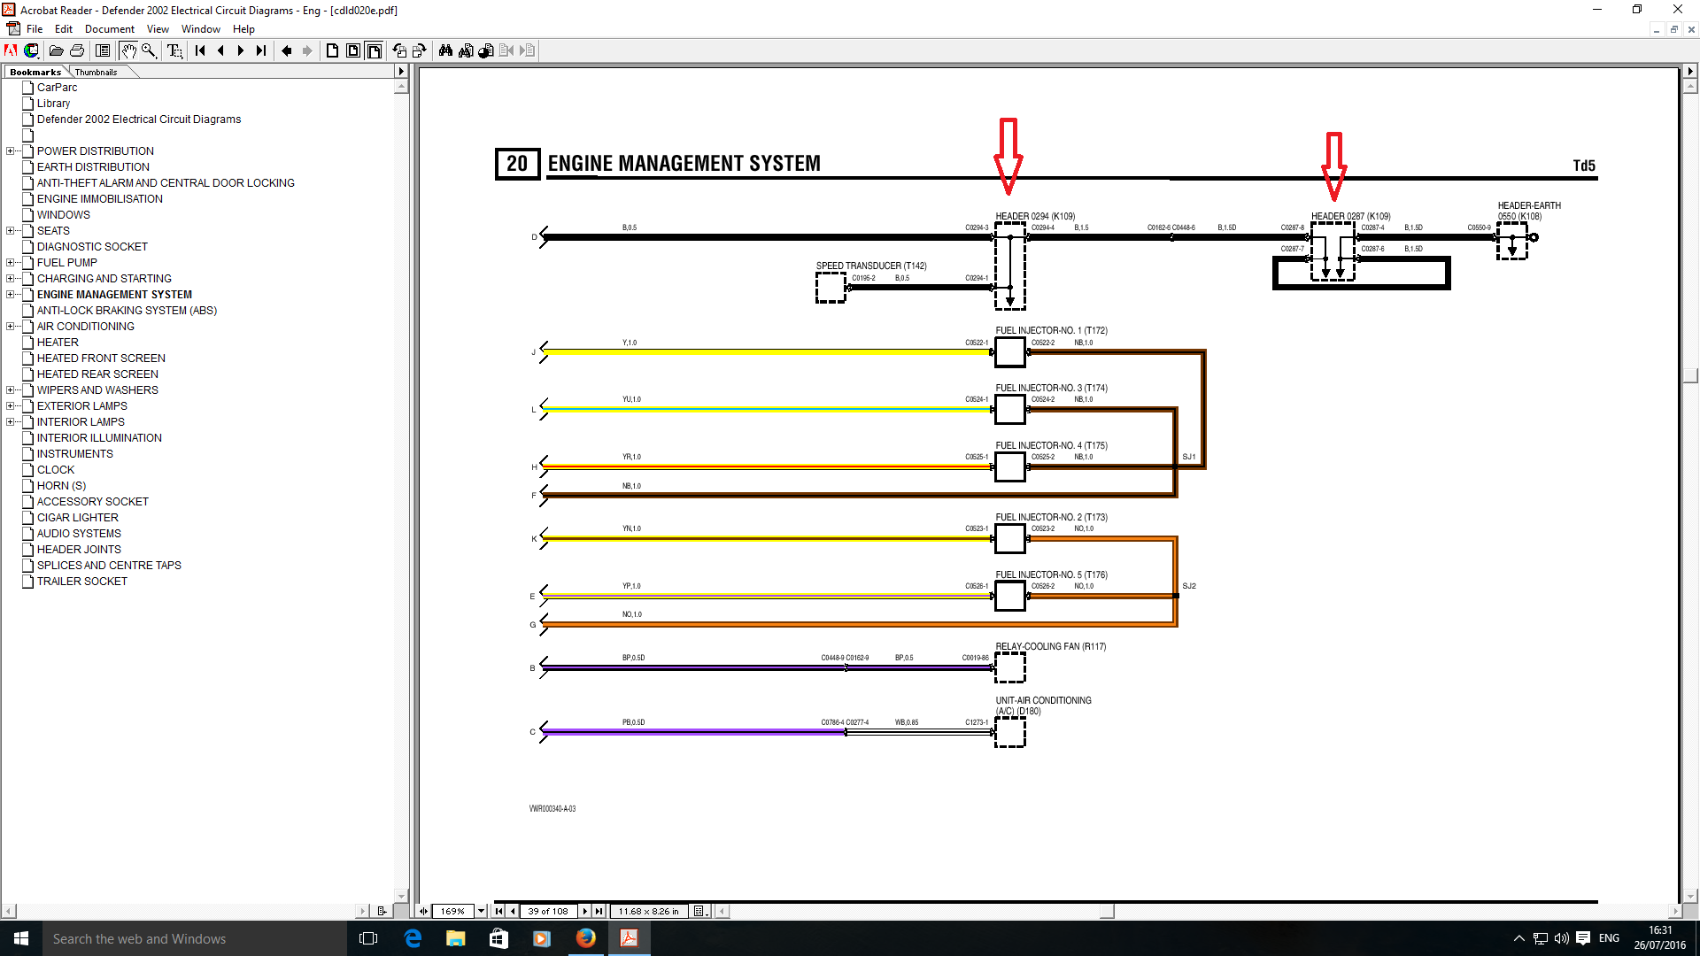Expand the FUEL PUMP bookmark
The width and height of the screenshot is (1700, 956).
point(10,263)
